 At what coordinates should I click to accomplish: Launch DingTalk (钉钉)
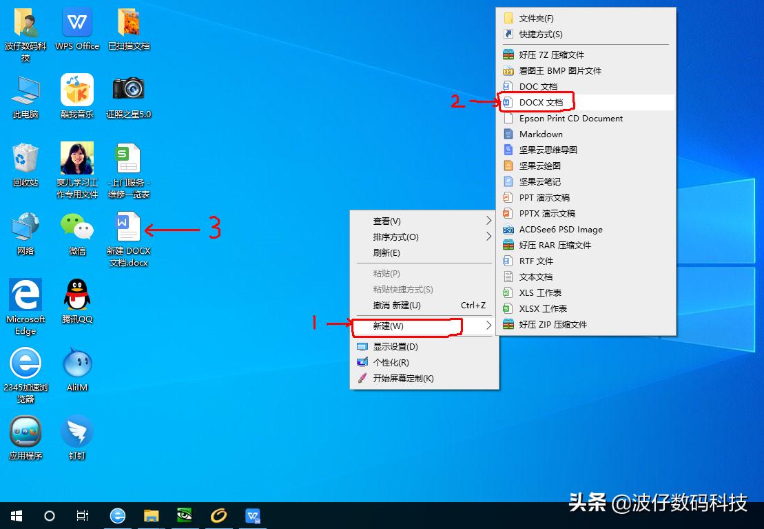(76, 431)
